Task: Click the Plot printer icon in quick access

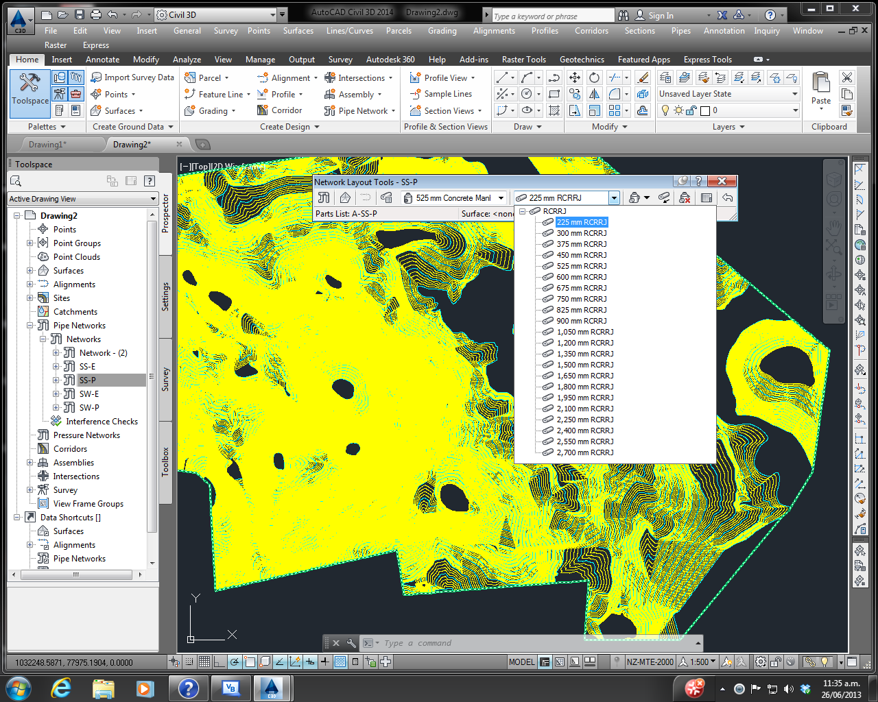Action: click(96, 14)
